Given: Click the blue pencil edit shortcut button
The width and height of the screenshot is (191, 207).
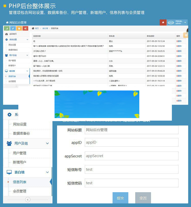Looking at the screenshot, I should (x=13, y=28).
